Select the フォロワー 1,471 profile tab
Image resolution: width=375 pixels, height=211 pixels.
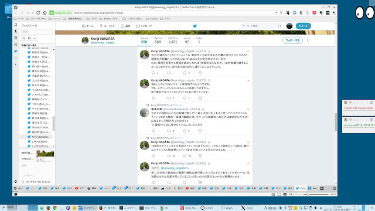[172, 40]
